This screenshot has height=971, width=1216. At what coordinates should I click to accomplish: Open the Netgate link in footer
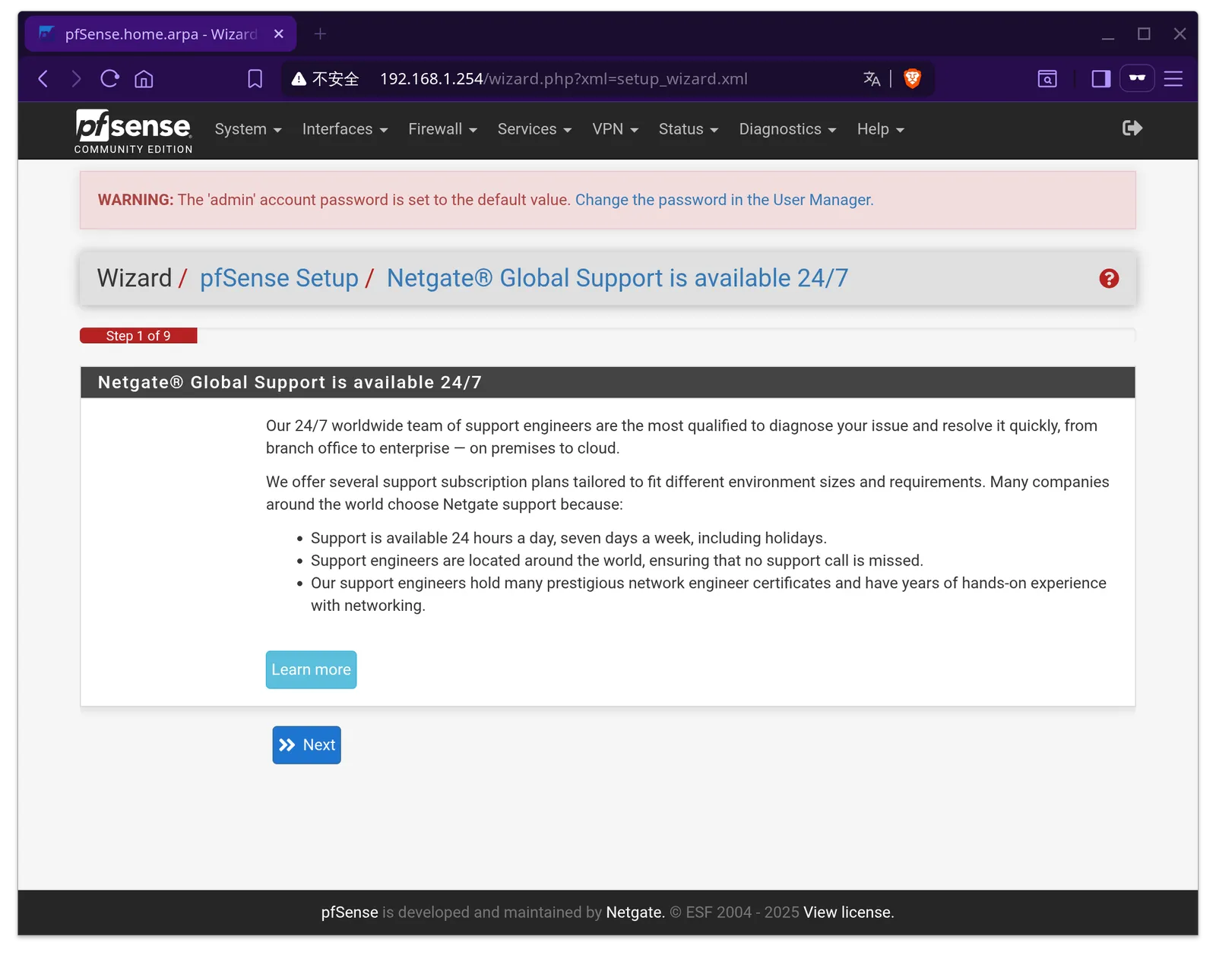(x=635, y=912)
